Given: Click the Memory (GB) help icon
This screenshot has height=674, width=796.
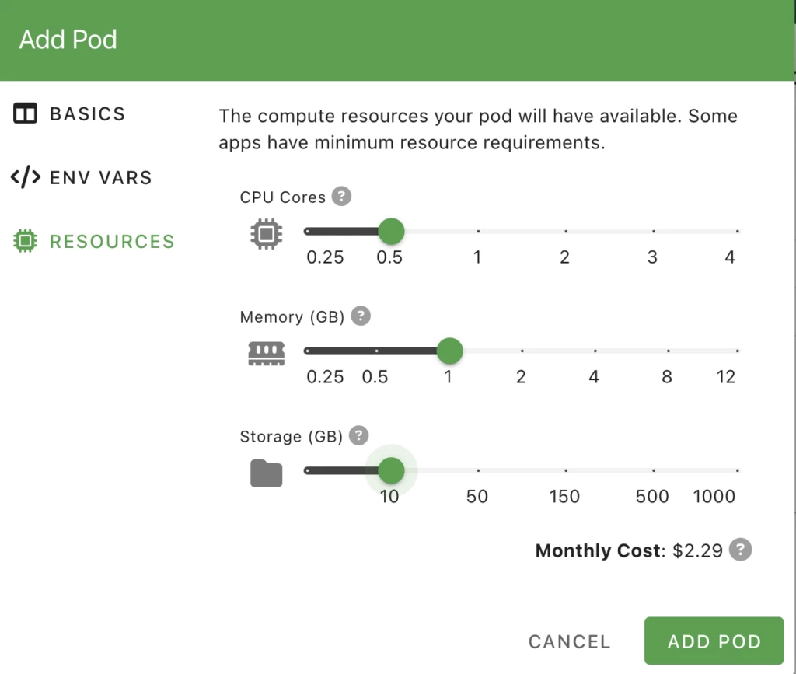Looking at the screenshot, I should point(361,316).
